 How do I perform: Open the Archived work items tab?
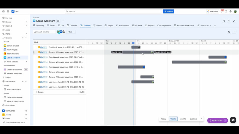184,25
